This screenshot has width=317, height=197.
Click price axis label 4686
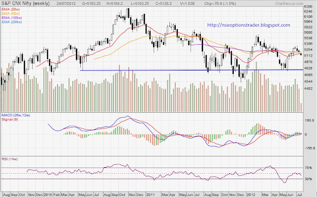(308, 75)
